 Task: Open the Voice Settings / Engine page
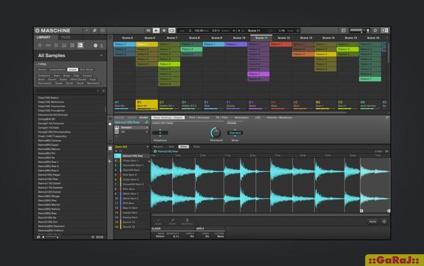[x=168, y=118]
